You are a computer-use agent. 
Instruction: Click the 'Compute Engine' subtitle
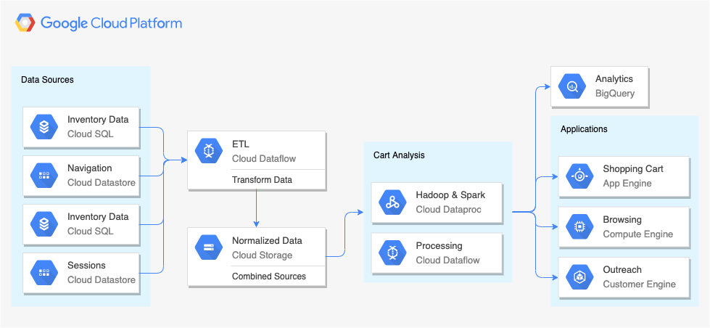pos(638,234)
